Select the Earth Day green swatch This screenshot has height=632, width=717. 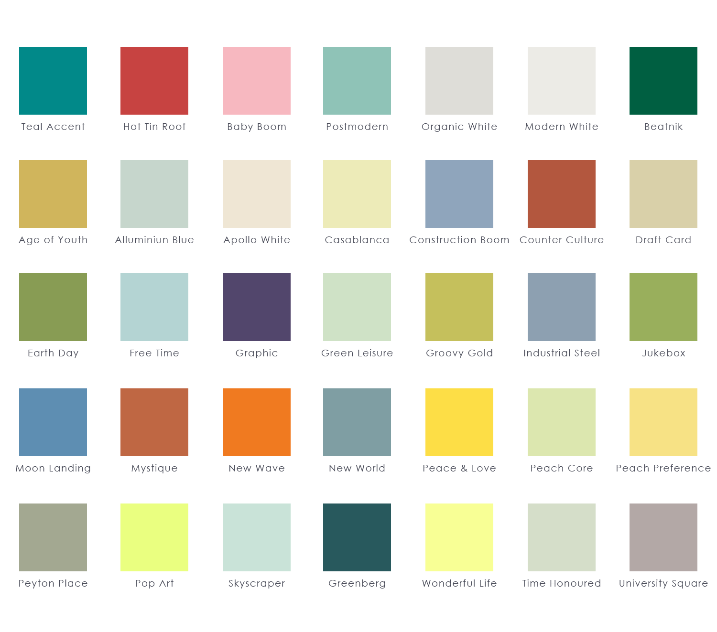point(53,307)
